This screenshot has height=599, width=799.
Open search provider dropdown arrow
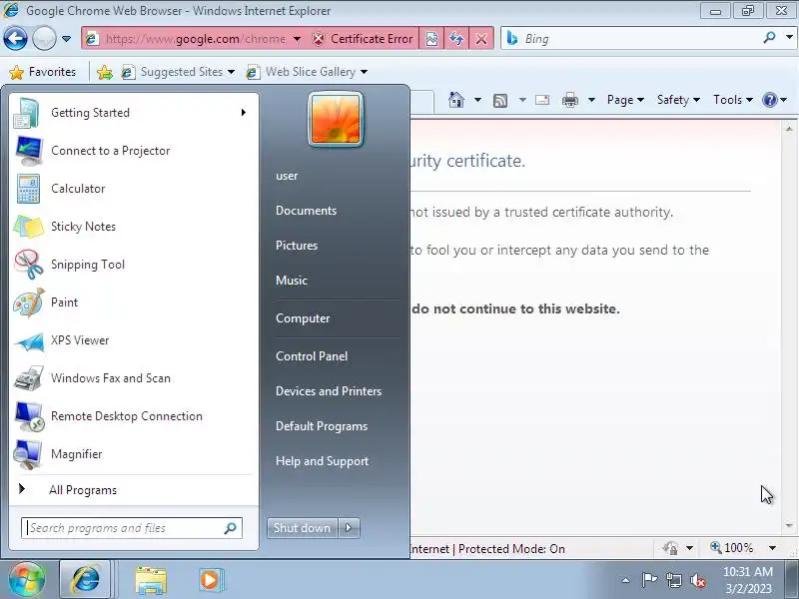pyautogui.click(x=789, y=38)
